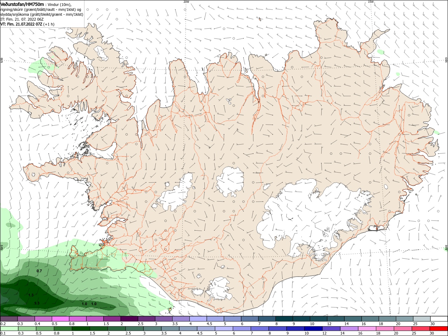Click the title text Veðurstofan/HM750m
The height and width of the screenshot is (336, 448).
[22, 4]
